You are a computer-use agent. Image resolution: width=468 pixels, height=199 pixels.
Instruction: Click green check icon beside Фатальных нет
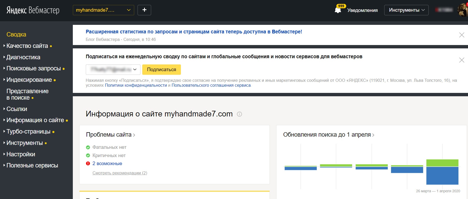click(x=88, y=147)
